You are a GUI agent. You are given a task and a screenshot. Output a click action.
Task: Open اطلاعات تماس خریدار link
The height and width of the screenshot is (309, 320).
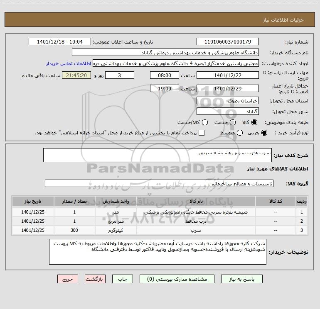(x=69, y=63)
